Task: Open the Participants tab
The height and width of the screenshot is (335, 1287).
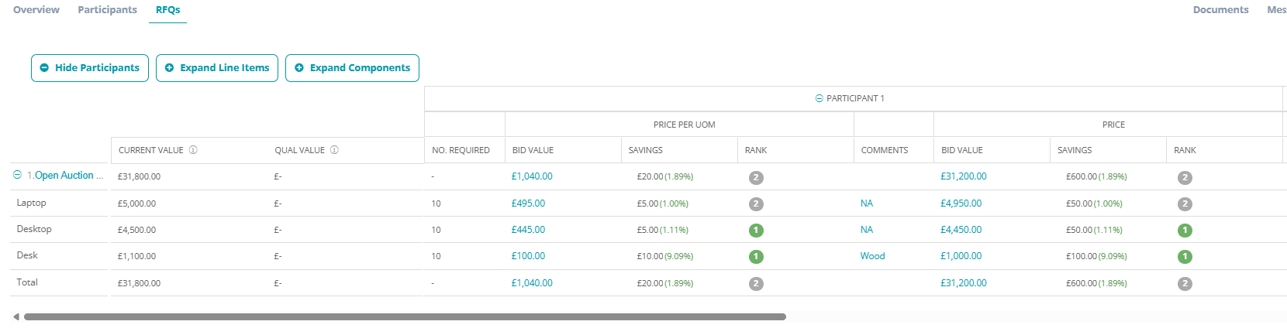Action: 108,10
